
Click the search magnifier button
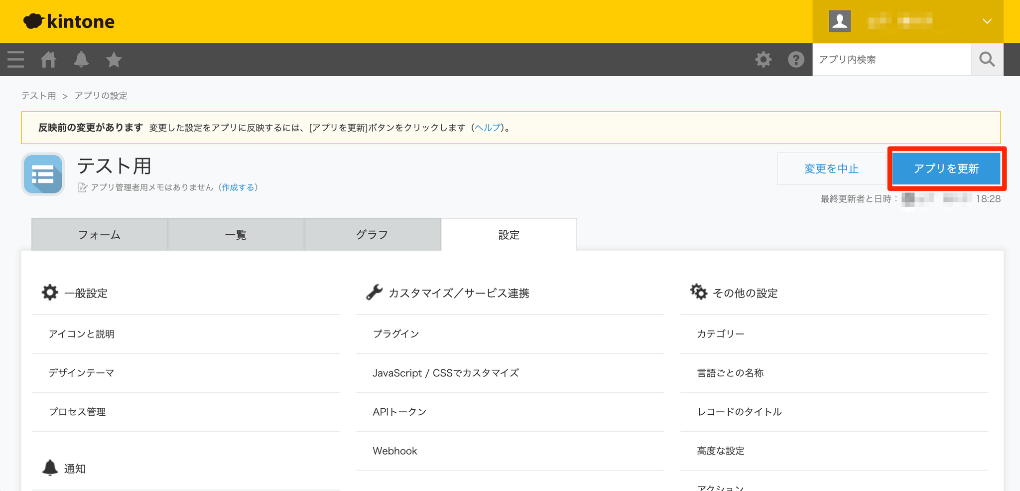(987, 59)
